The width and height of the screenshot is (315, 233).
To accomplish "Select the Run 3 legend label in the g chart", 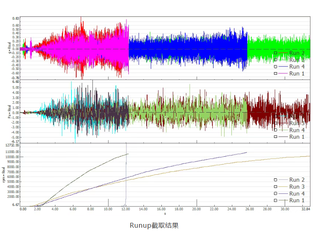I will click(x=297, y=60).
